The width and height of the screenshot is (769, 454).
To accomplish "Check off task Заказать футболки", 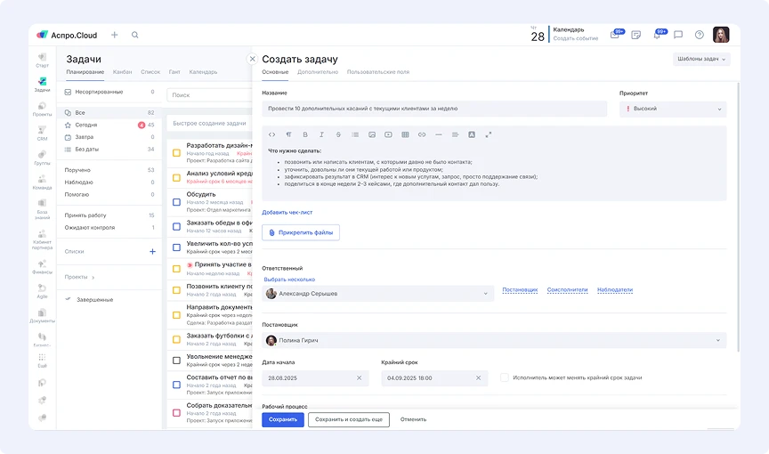I will point(176,339).
